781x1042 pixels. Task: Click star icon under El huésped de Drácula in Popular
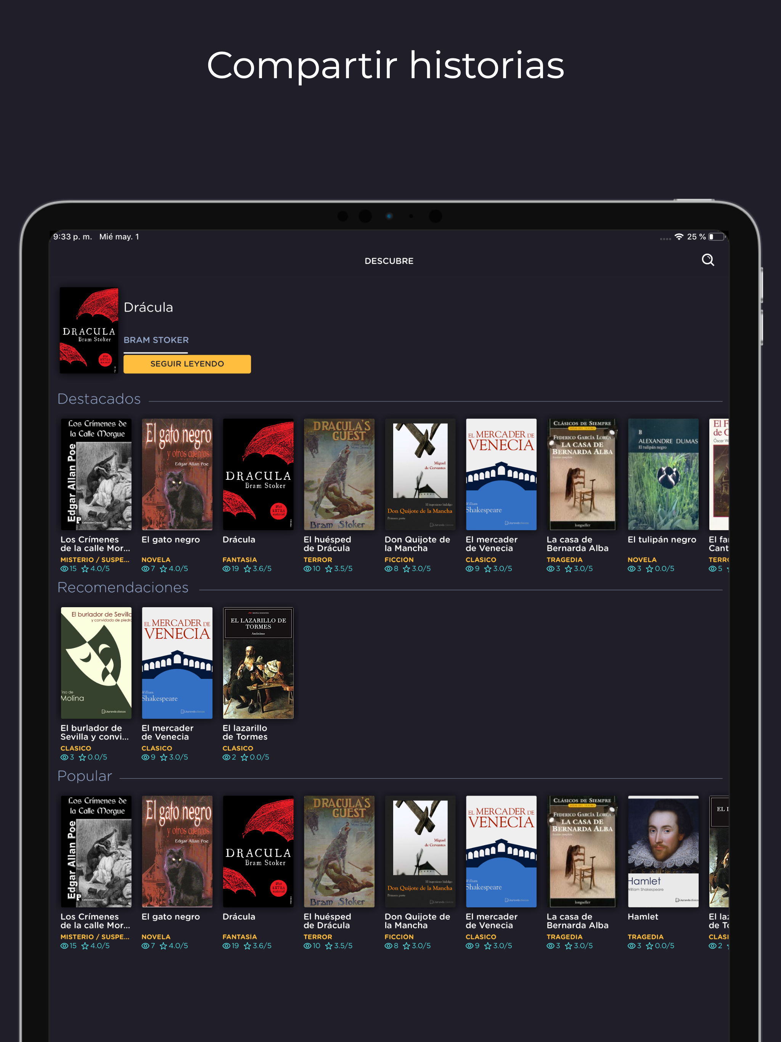[329, 946]
